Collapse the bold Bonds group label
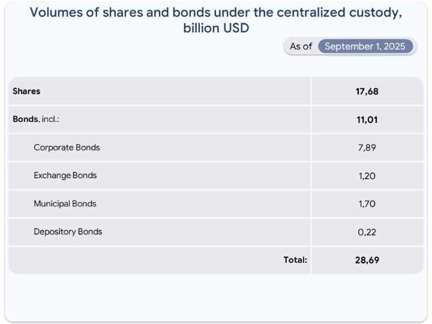The image size is (432, 324). tap(25, 119)
